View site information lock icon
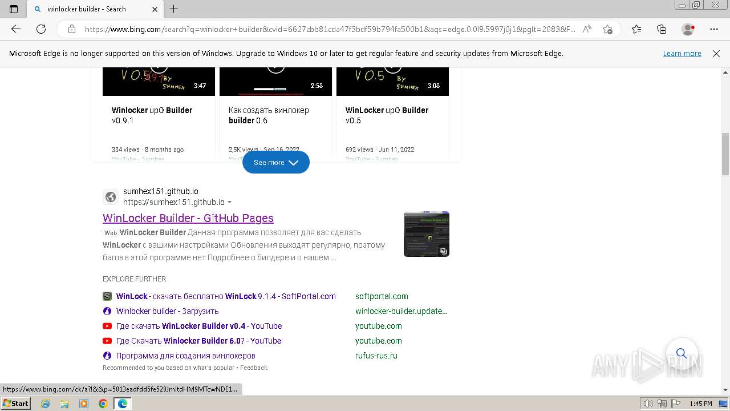Image resolution: width=730 pixels, height=411 pixels. click(72, 29)
